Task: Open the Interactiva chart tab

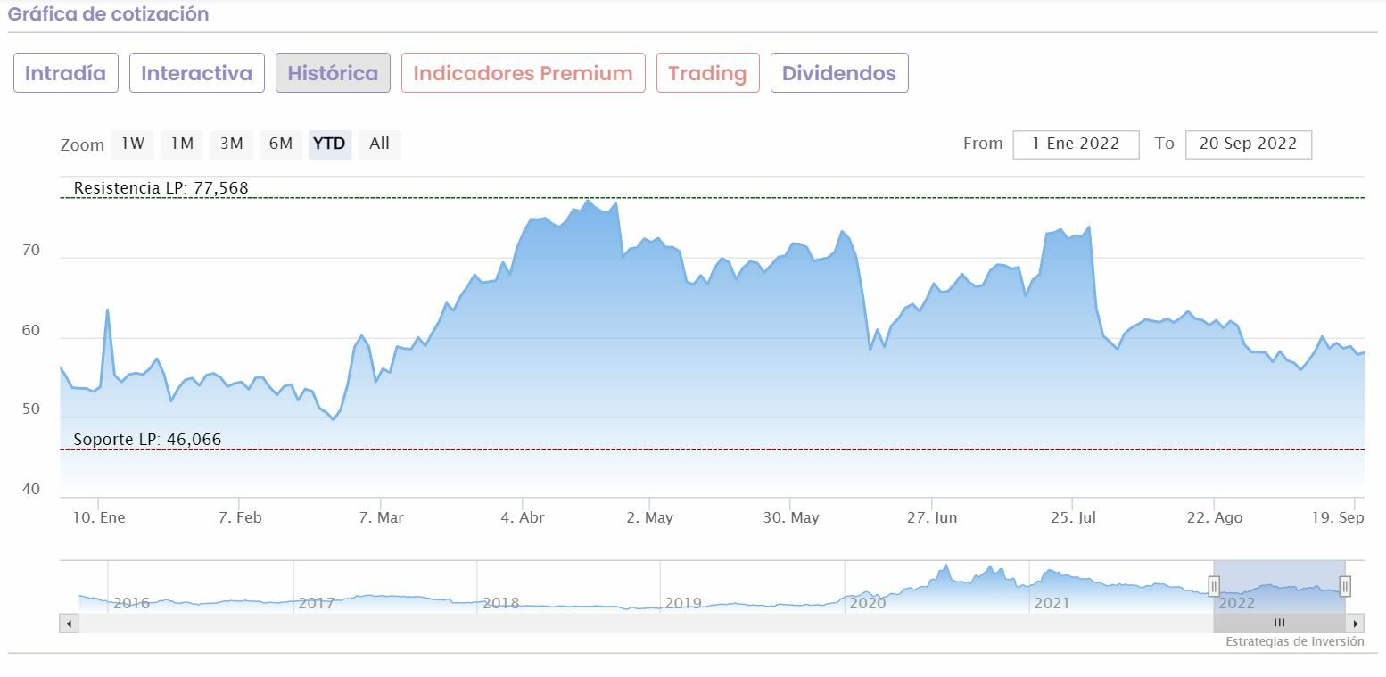Action: [x=196, y=73]
